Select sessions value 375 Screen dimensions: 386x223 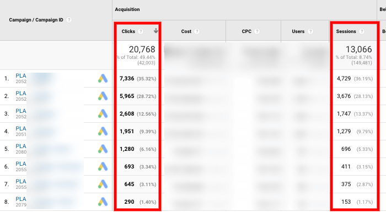(346, 184)
